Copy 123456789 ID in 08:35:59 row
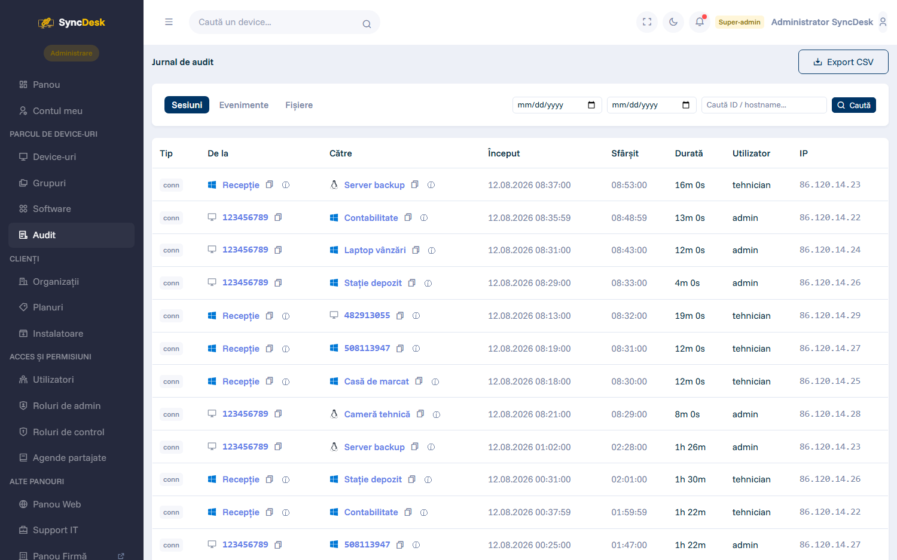 [x=278, y=217]
